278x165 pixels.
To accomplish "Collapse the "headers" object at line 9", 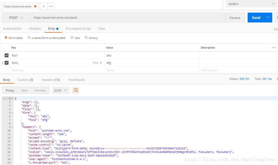I will [12, 127].
